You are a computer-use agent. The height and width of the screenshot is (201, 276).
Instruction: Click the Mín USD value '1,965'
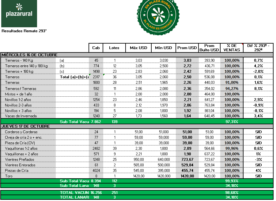click(164, 83)
